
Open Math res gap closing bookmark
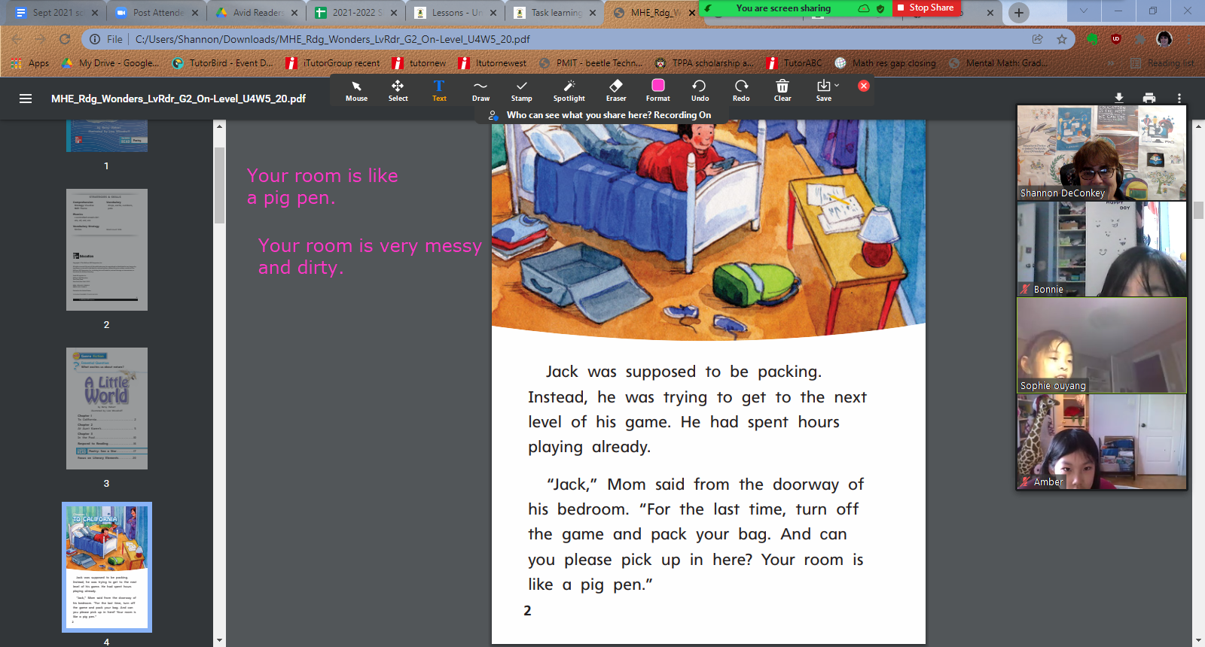pyautogui.click(x=886, y=63)
